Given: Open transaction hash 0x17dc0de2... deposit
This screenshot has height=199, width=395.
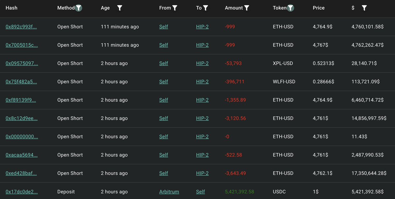Looking at the screenshot, I should [22, 192].
